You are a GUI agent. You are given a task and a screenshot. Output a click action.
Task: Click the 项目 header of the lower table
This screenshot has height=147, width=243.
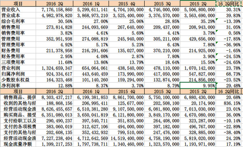click(x=18, y=91)
